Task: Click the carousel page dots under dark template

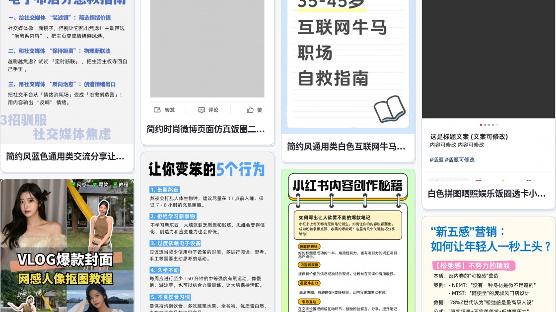Action: click(x=489, y=125)
